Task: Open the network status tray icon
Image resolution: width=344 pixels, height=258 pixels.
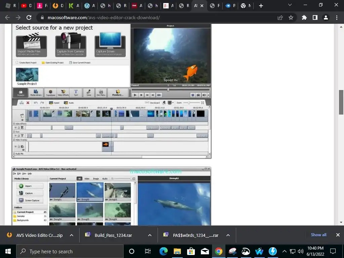Action: point(293,251)
